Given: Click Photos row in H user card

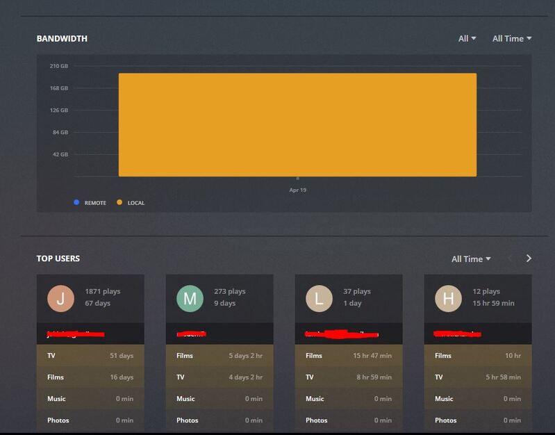Looking at the screenshot, I should pos(478,420).
